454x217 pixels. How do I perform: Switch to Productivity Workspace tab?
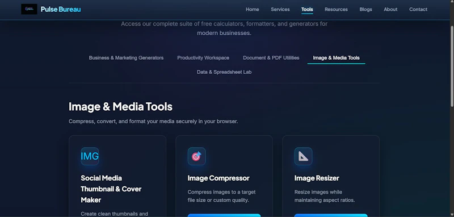click(x=203, y=57)
